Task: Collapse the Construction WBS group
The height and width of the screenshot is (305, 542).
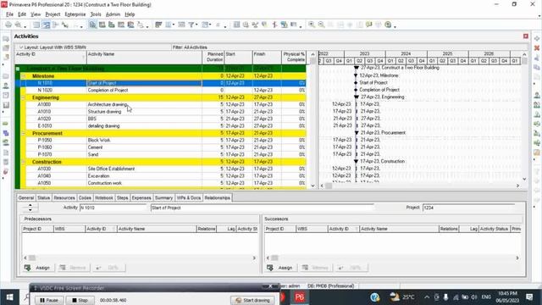Action: coord(23,162)
